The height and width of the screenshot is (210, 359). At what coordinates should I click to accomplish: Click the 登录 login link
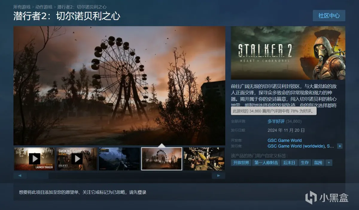[142, 192]
